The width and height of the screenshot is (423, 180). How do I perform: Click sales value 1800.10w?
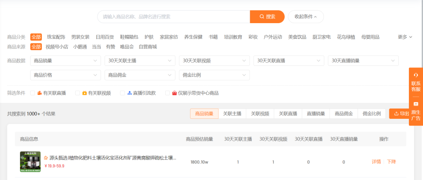point(199,162)
